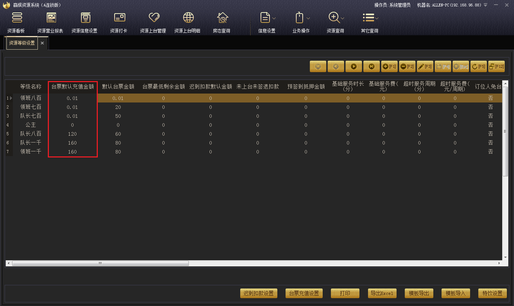514x306 pixels.
Task: Click the horizontal scrollbar right arrow
Action: coord(499,264)
